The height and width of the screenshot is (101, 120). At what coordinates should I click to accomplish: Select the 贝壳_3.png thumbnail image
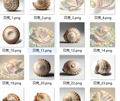pyautogui.click(x=72, y=7)
